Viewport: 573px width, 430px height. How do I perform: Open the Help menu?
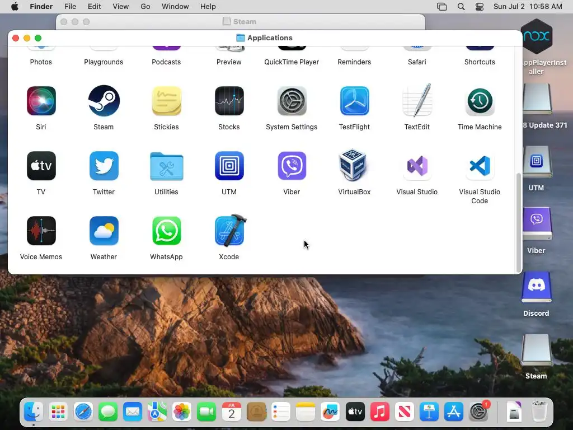click(x=208, y=7)
